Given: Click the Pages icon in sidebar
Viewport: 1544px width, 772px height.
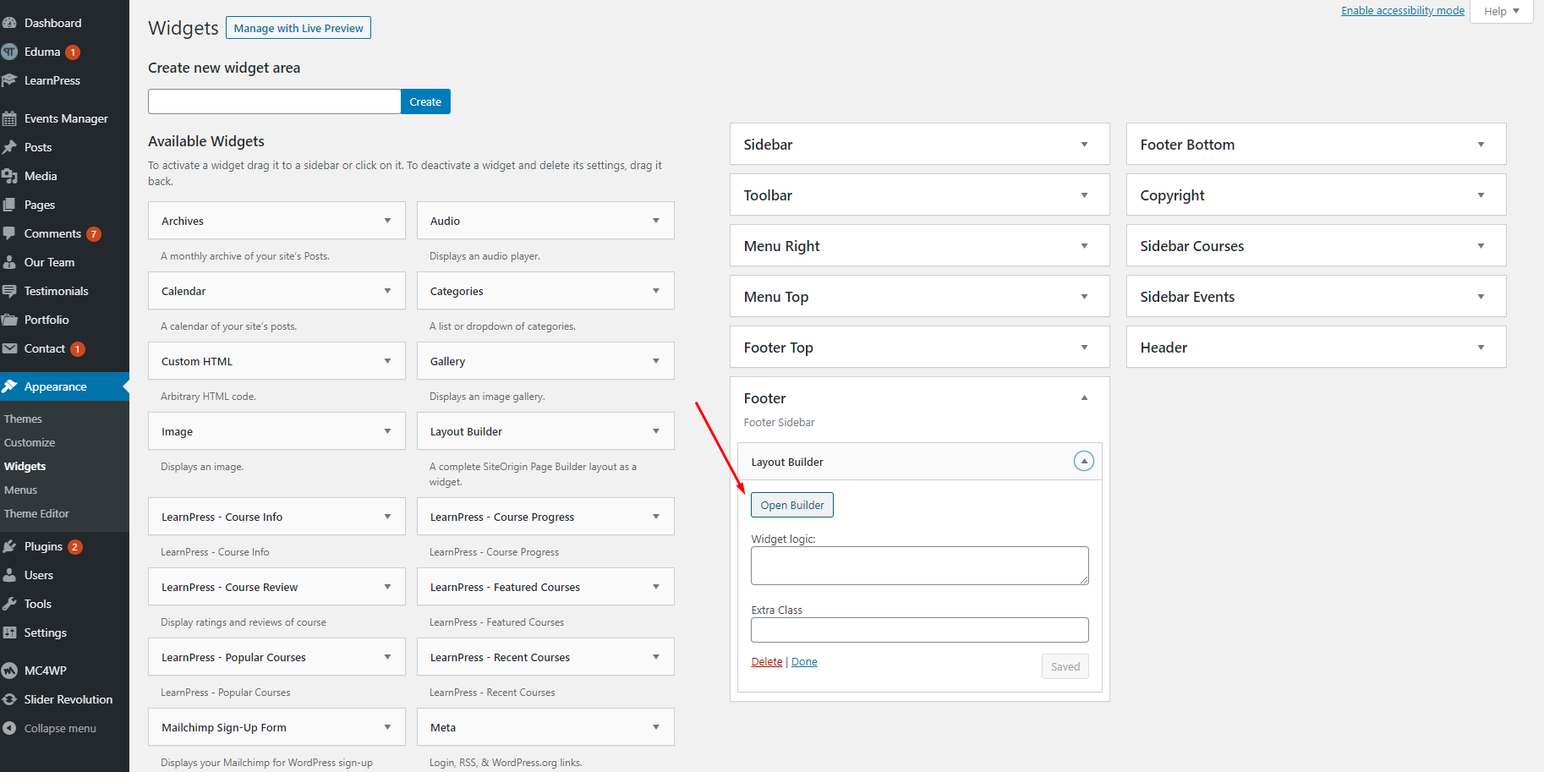Looking at the screenshot, I should pyautogui.click(x=9, y=205).
